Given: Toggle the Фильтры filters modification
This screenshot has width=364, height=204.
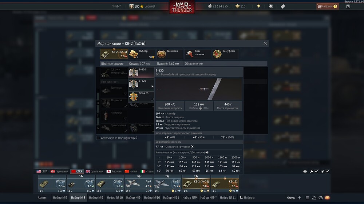Looking at the screenshot, I should tap(114, 115).
